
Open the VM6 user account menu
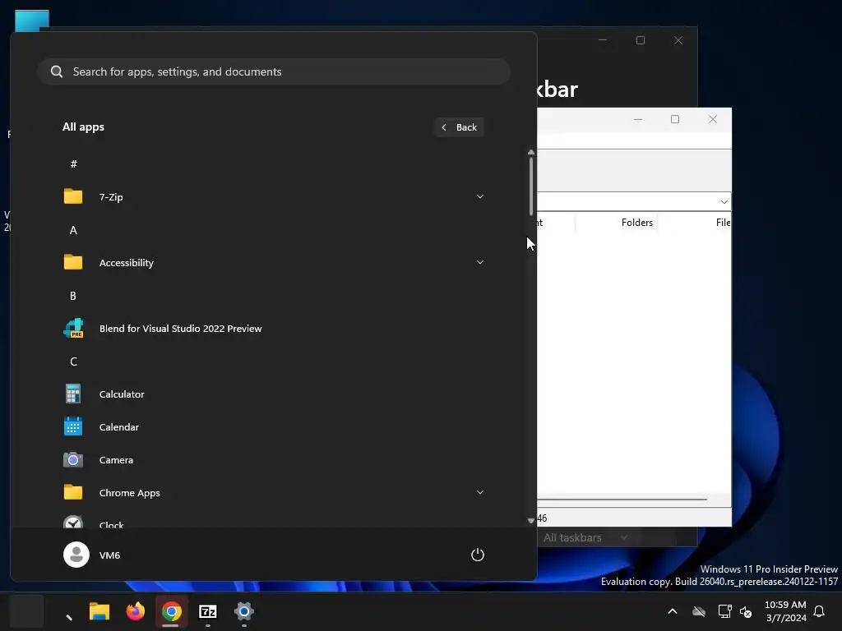click(x=92, y=555)
